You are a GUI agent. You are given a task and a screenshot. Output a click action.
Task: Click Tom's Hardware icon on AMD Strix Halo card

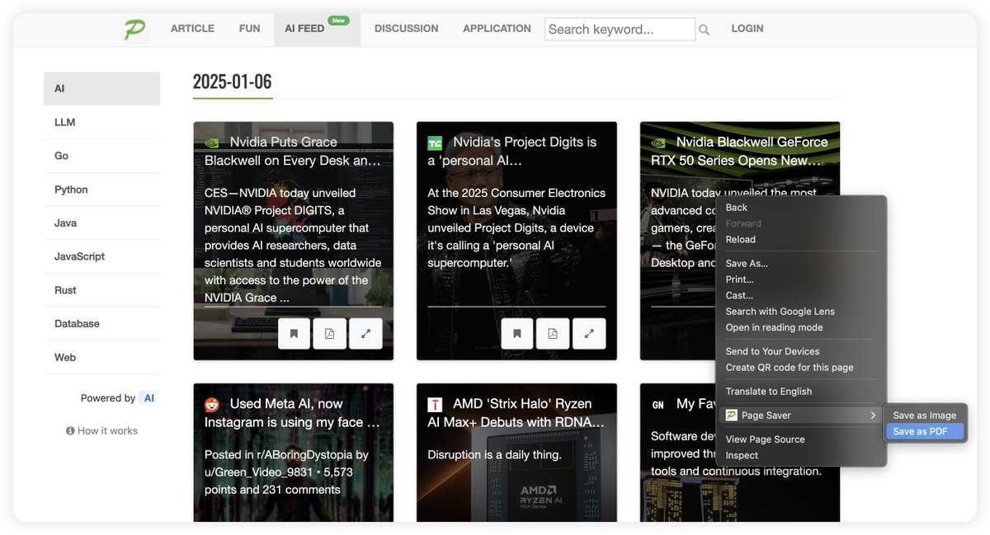tap(435, 405)
